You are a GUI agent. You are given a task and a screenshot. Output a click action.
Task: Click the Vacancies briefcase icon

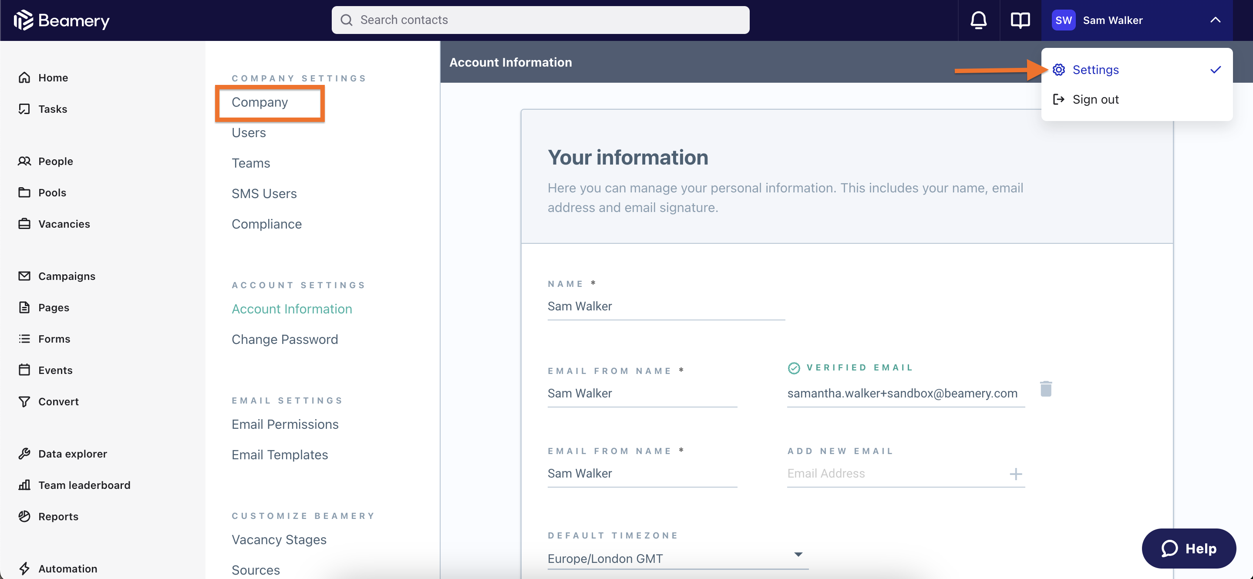[24, 224]
